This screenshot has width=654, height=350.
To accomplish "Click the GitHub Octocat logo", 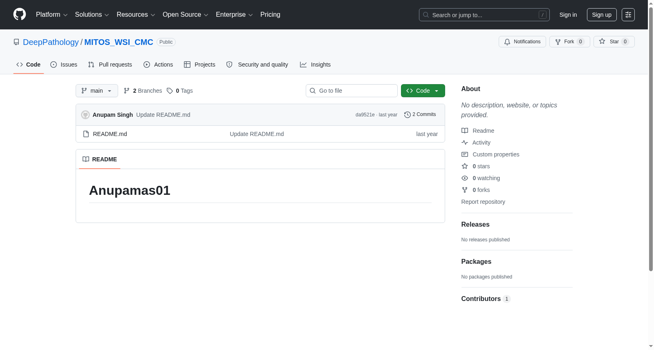I will point(20,14).
